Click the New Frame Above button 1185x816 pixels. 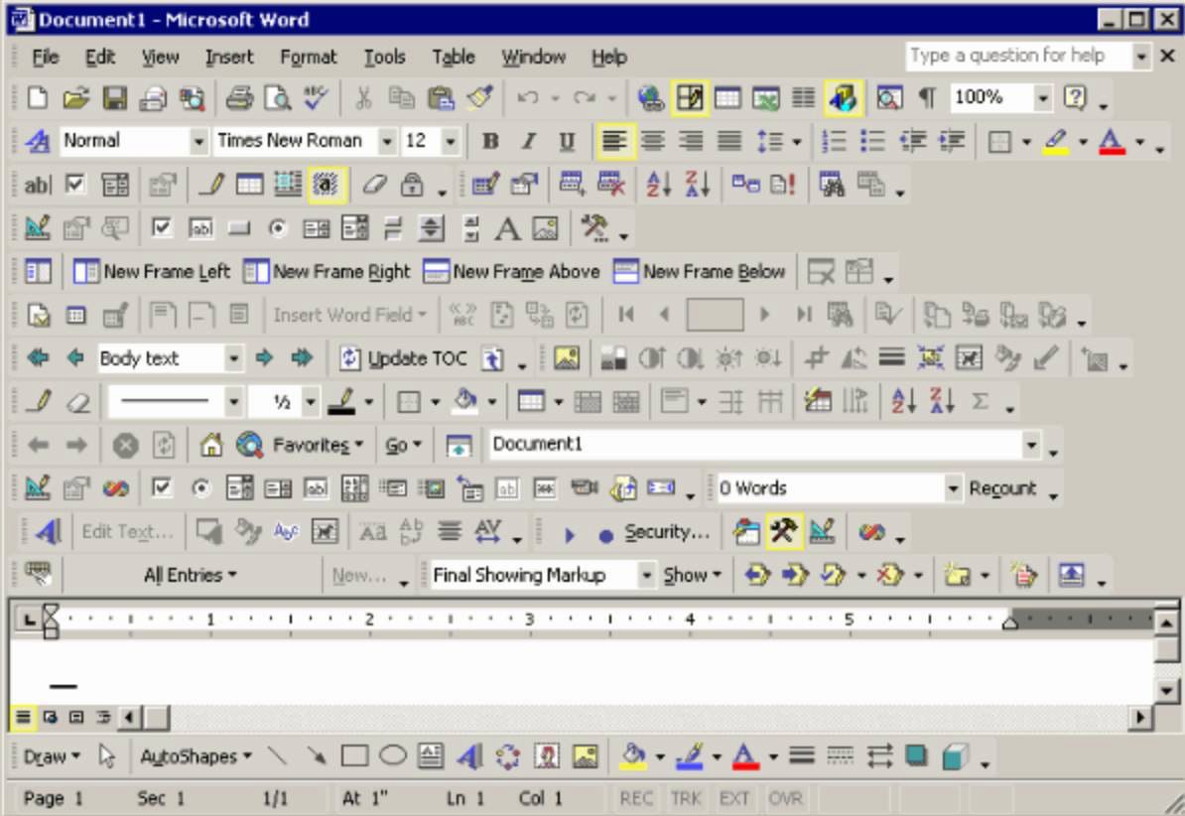click(512, 271)
